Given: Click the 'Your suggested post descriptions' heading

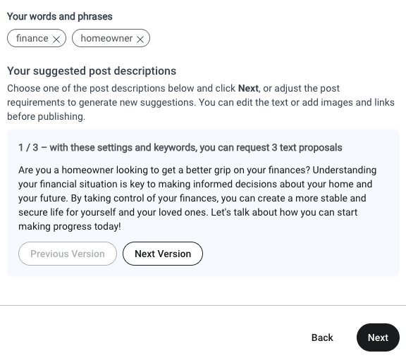Looking at the screenshot, I should coord(92,71).
